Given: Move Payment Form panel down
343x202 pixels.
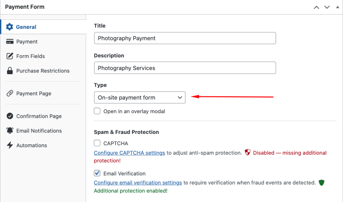Looking at the screenshot, I should click(327, 7).
